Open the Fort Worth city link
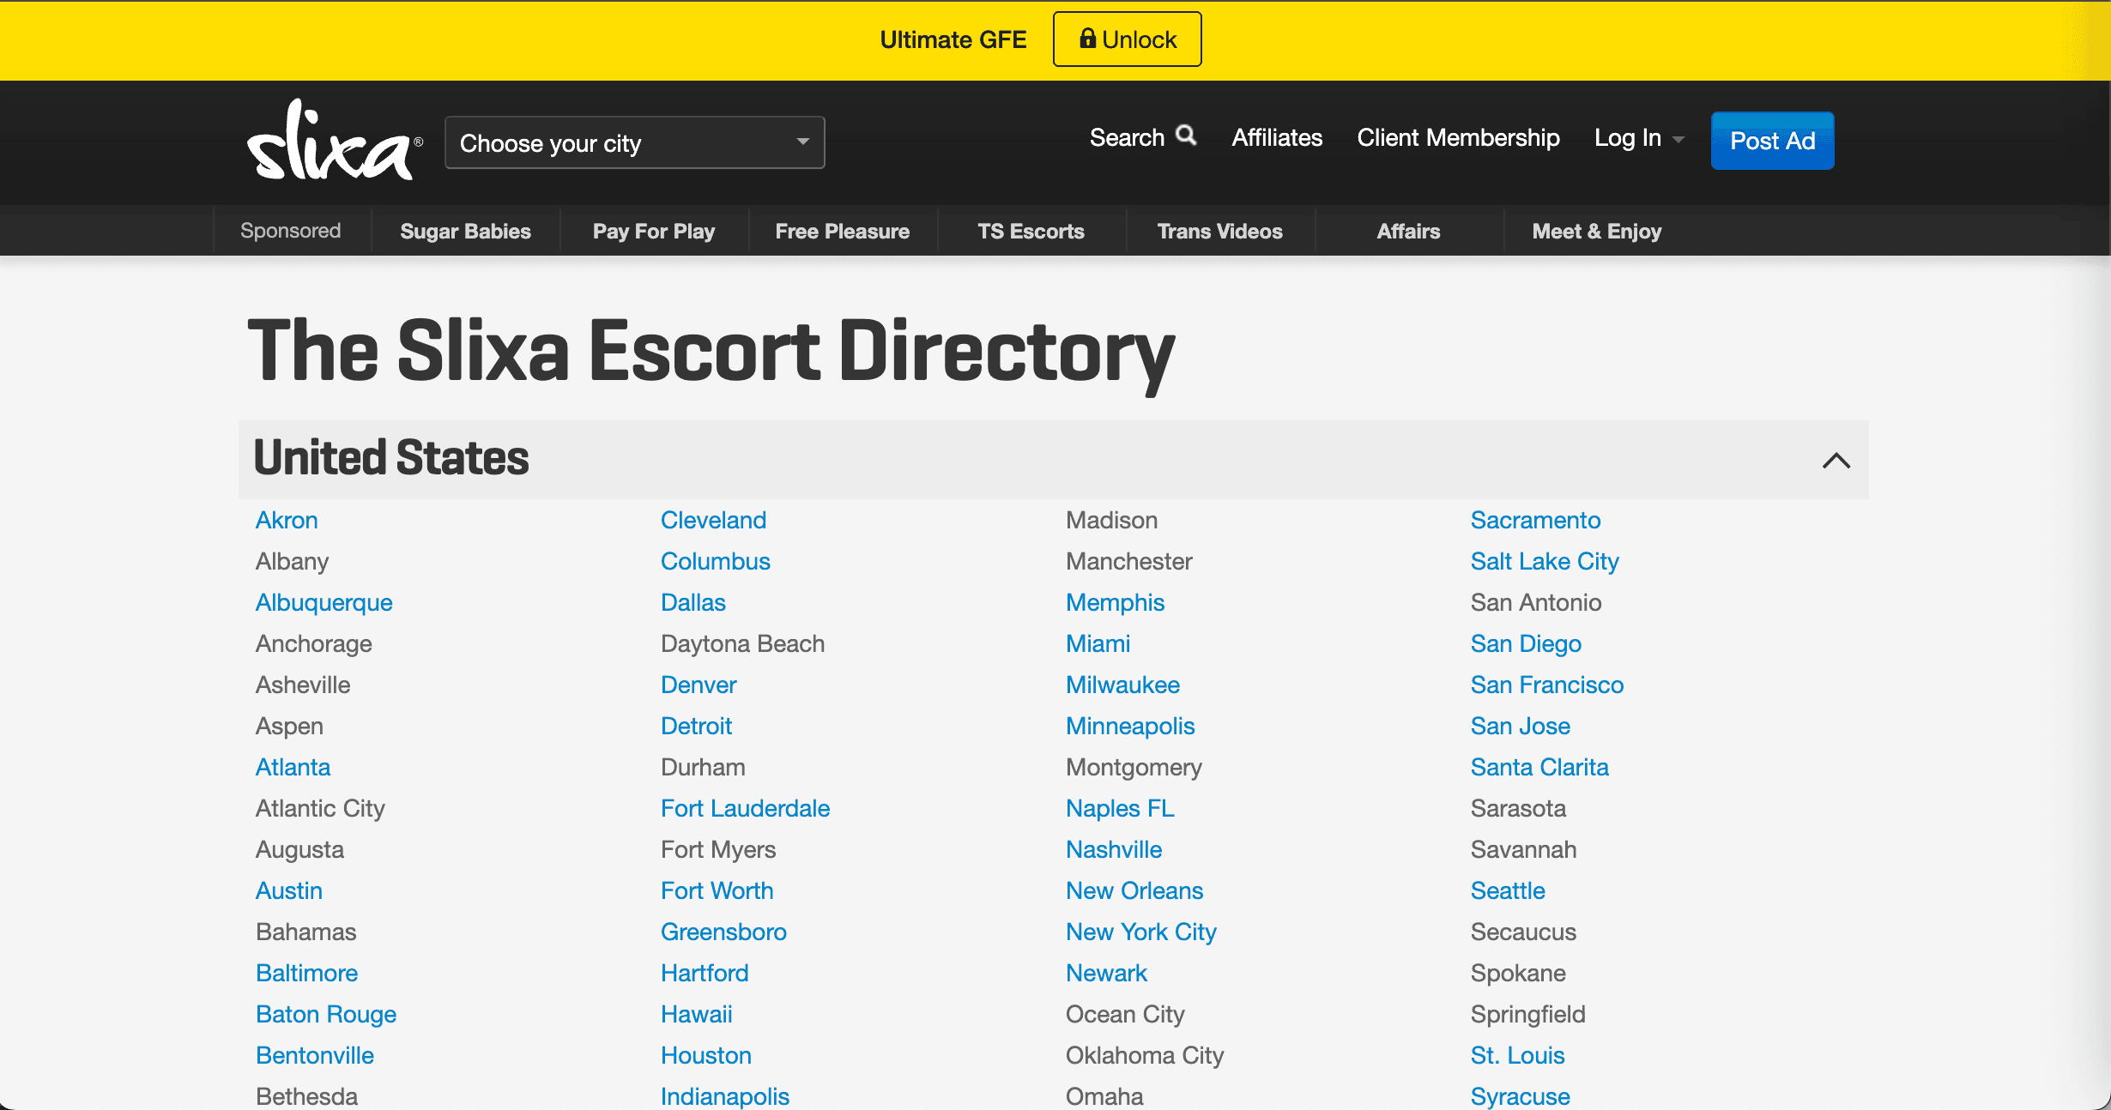Image resolution: width=2111 pixels, height=1110 pixels. (x=717, y=890)
